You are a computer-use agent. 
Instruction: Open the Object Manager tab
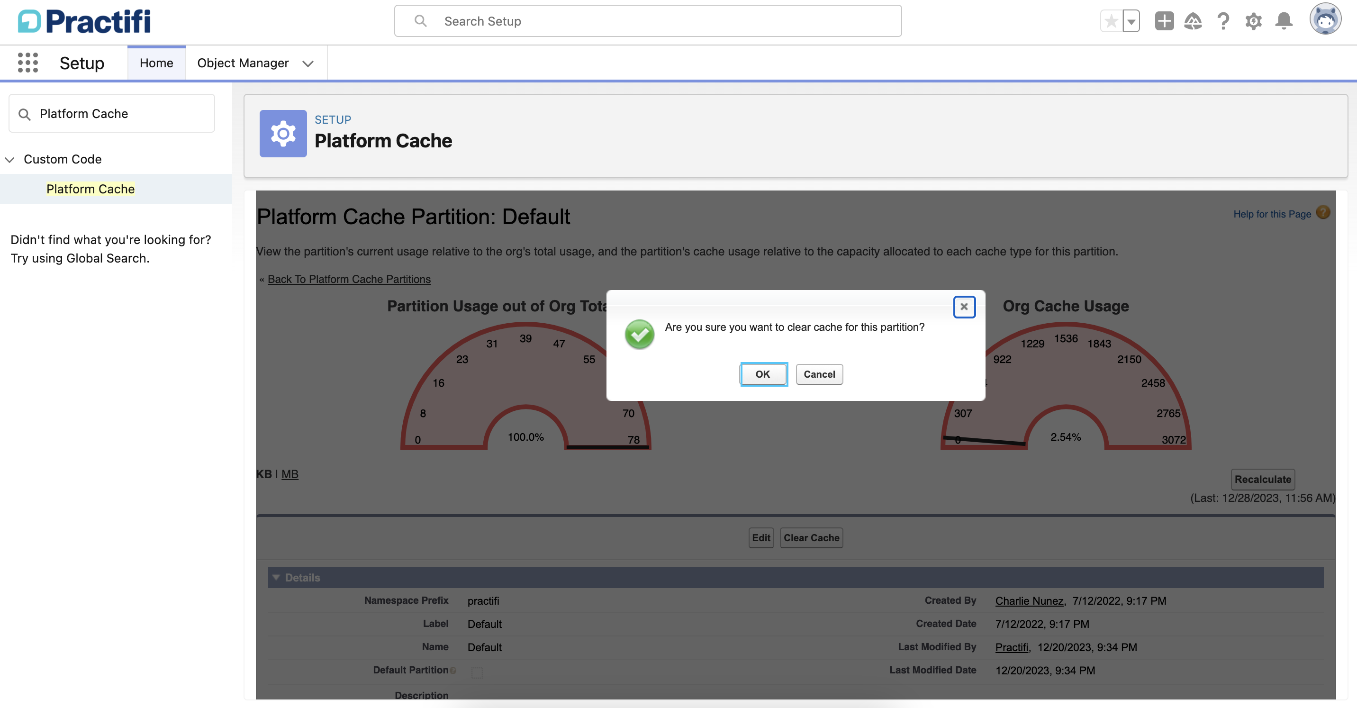pyautogui.click(x=243, y=63)
